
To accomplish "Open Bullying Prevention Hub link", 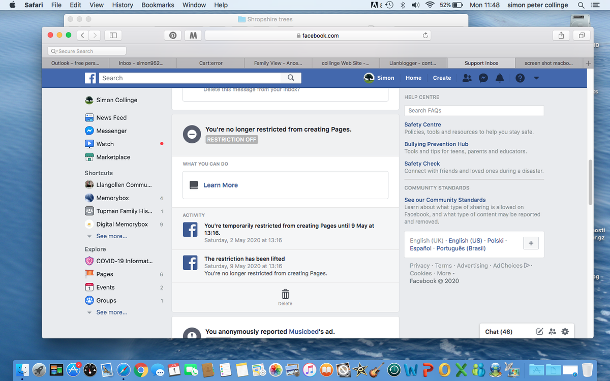I will [436, 144].
